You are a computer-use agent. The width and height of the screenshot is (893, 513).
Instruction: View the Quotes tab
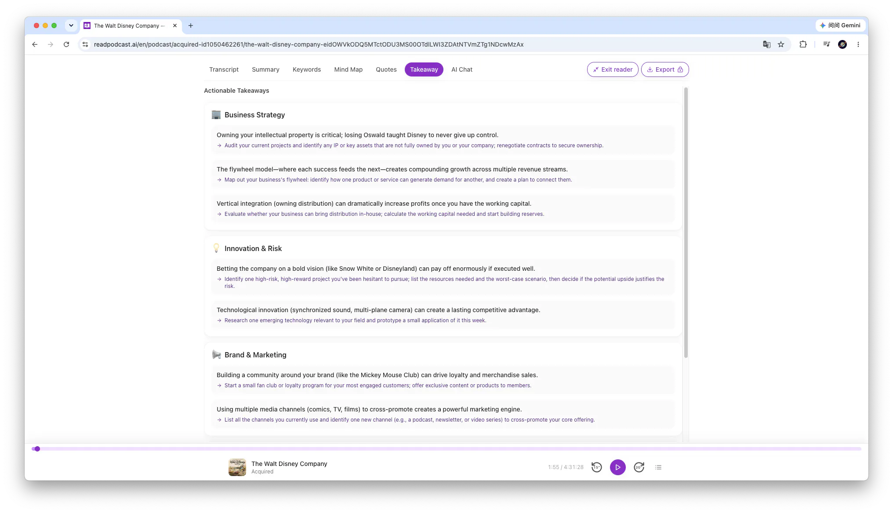click(386, 69)
